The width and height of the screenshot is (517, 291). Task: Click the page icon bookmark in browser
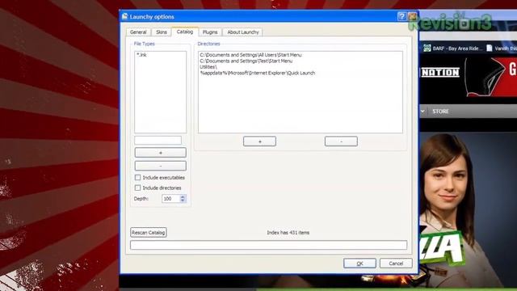tap(490, 48)
